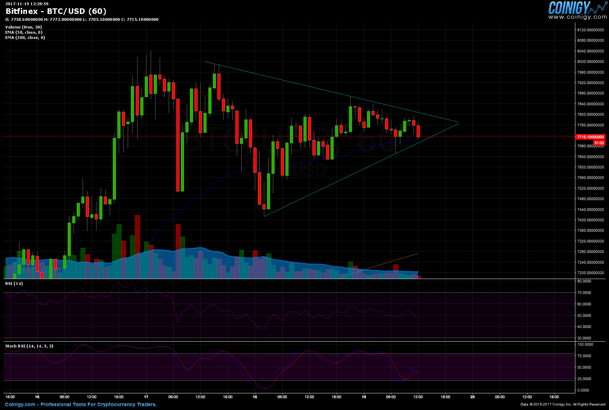Click the Coinigy logo
Viewport: 609px width, 410px height.
click(577, 7)
